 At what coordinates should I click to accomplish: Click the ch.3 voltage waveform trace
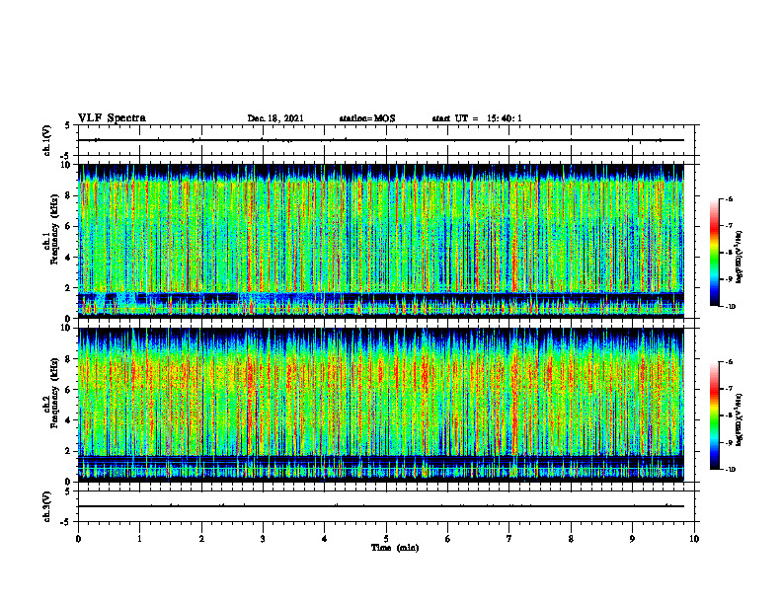pyautogui.click(x=381, y=506)
